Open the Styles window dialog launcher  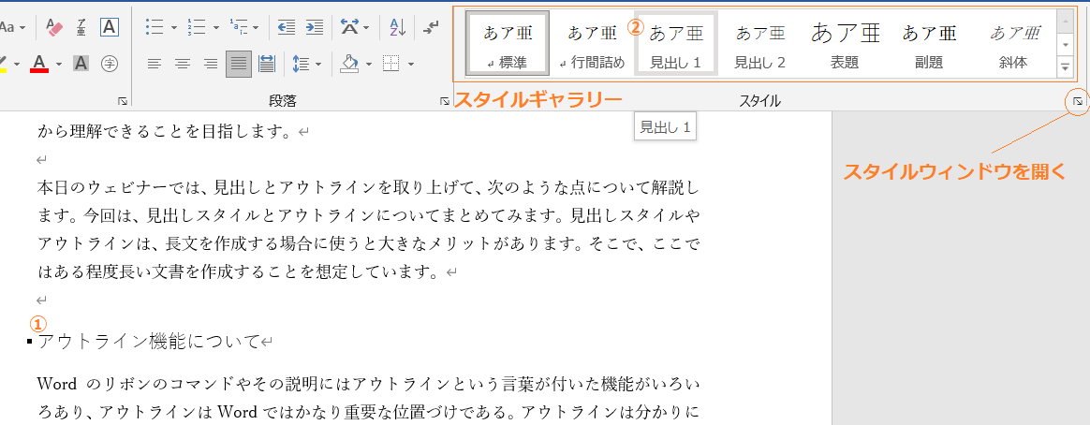pos(1078,100)
